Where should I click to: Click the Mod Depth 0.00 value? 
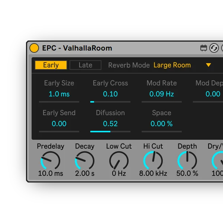click(213, 94)
